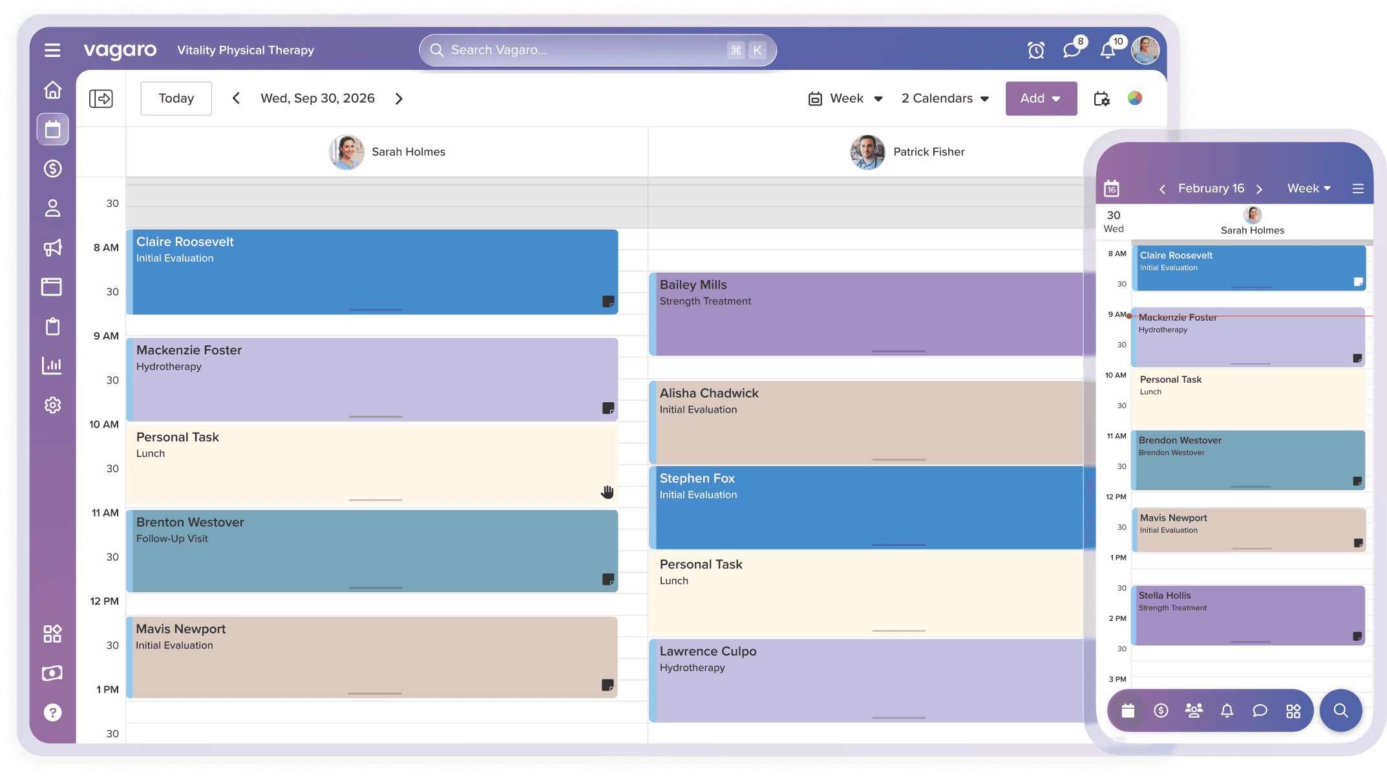Select clients tab in mobile bottom bar
The height and width of the screenshot is (776, 1387).
(1194, 711)
